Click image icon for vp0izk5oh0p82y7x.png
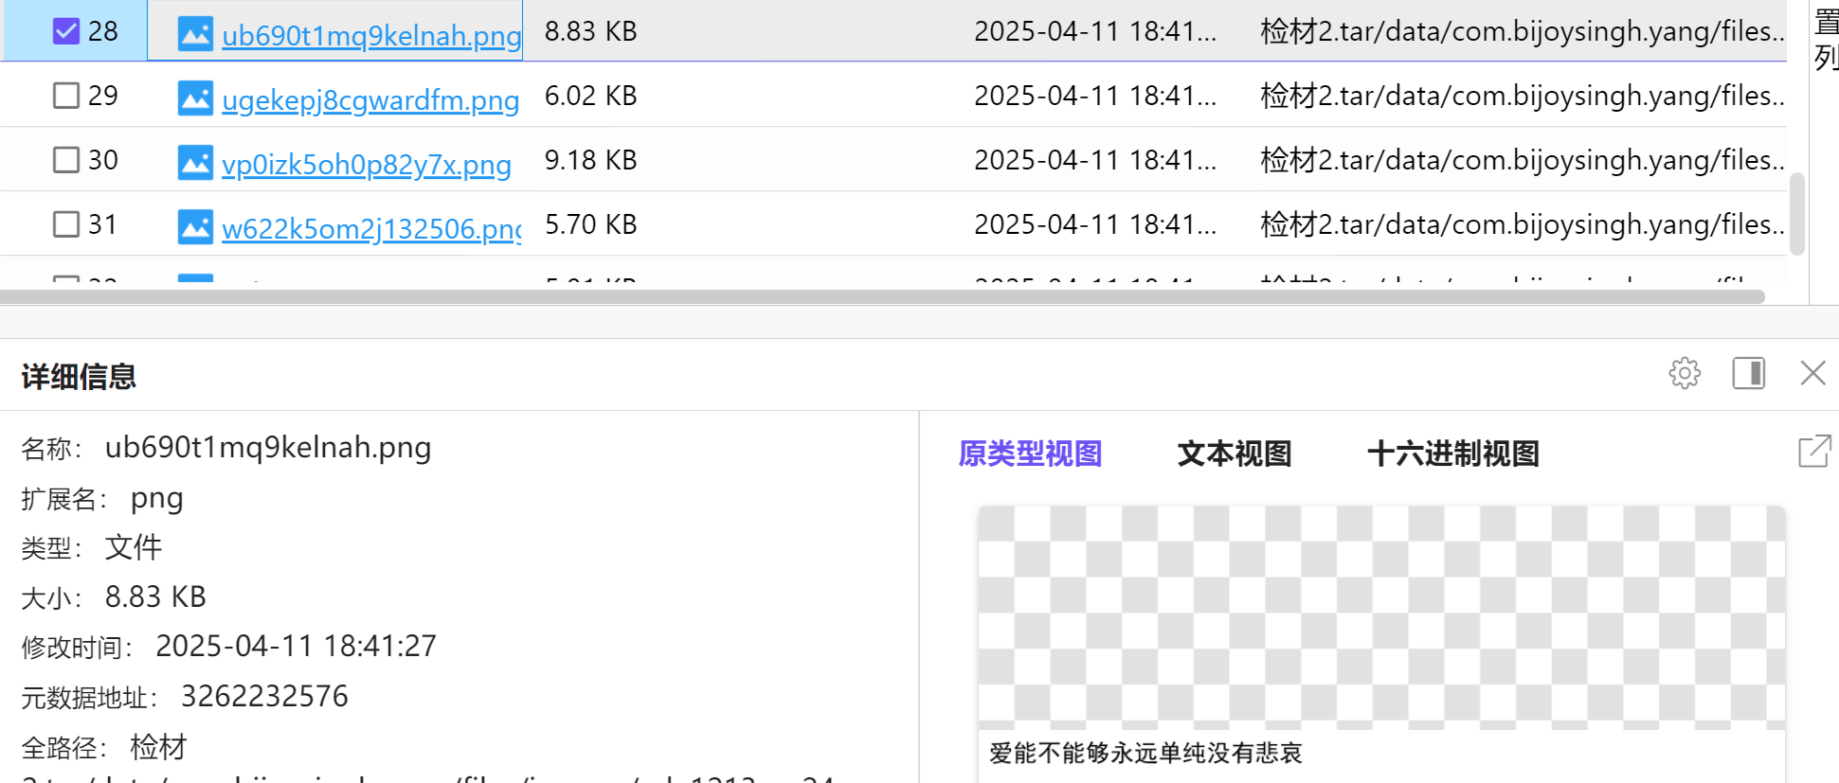The image size is (1839, 783). [x=195, y=163]
